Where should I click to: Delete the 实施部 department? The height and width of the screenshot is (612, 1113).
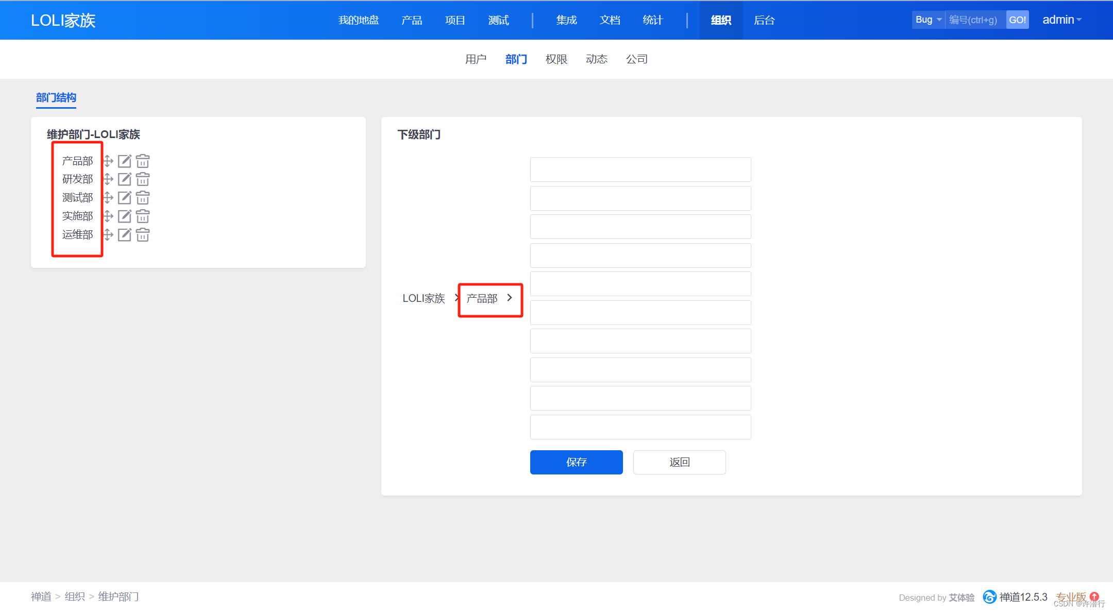[x=143, y=216]
